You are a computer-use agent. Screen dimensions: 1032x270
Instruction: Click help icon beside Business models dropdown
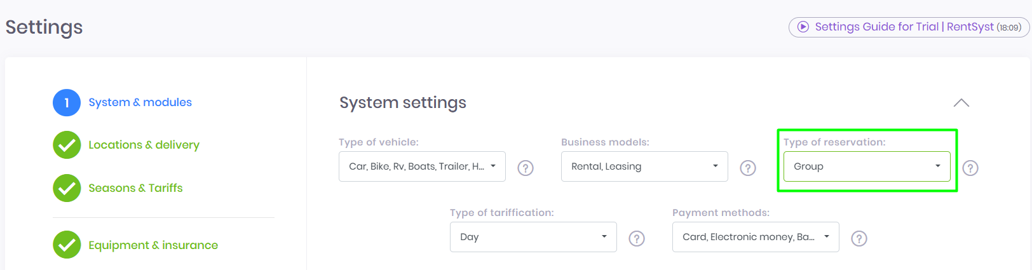tap(748, 168)
